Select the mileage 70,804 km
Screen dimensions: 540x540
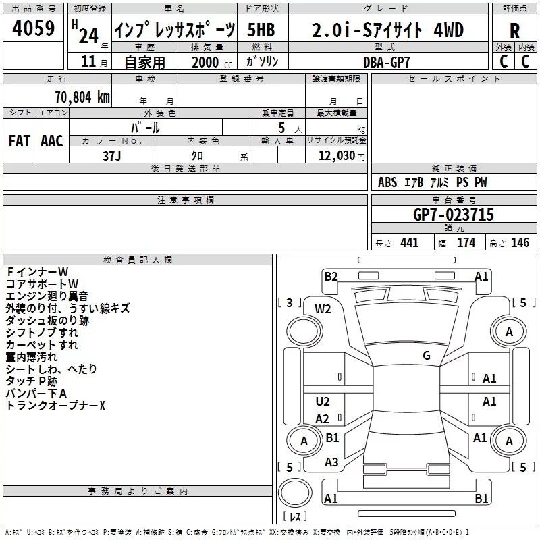[x=82, y=97]
